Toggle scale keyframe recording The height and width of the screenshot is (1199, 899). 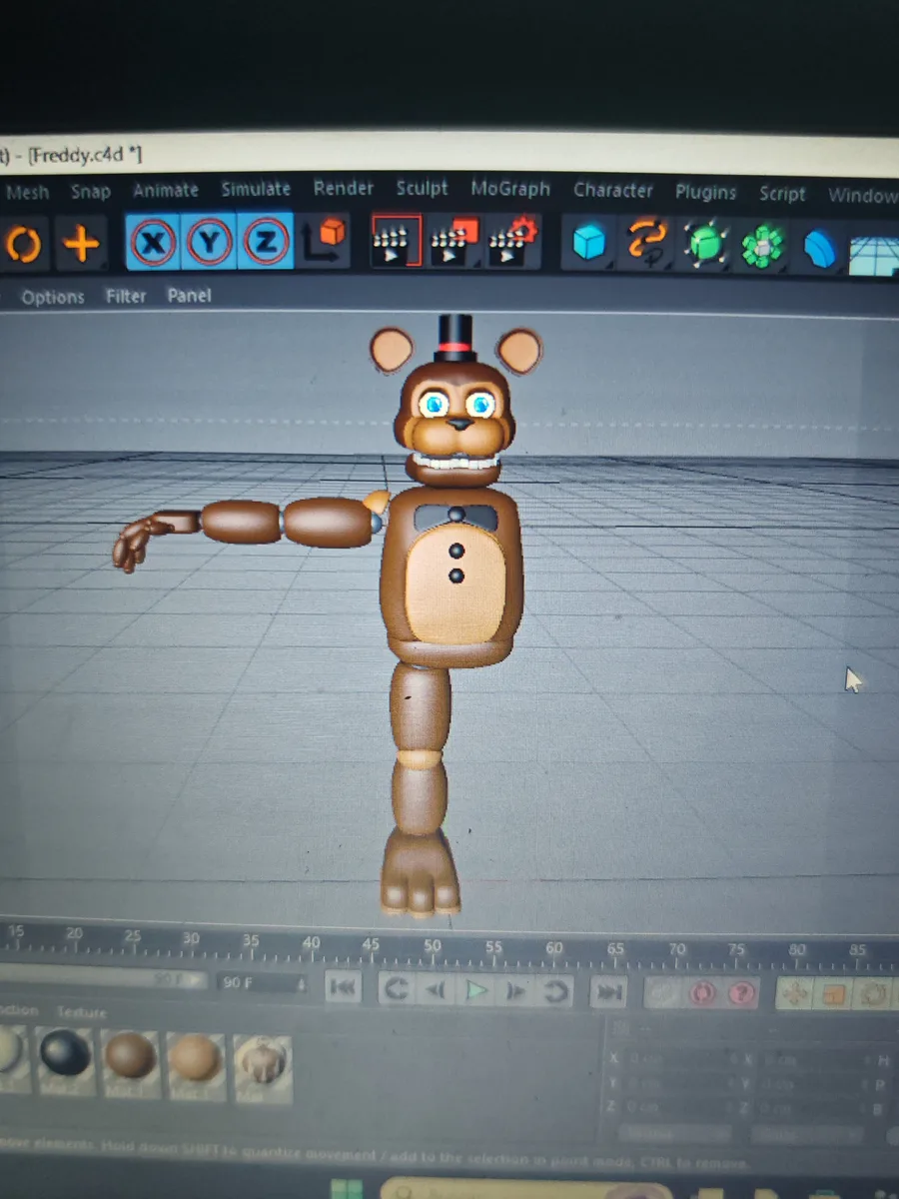tap(835, 994)
